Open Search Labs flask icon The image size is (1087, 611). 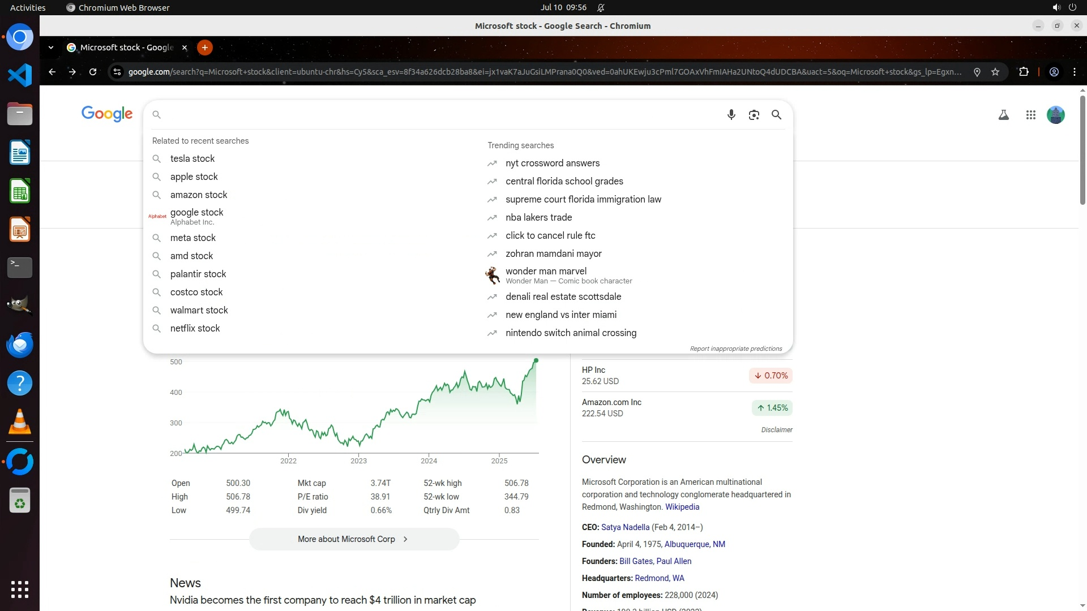[x=1003, y=115]
